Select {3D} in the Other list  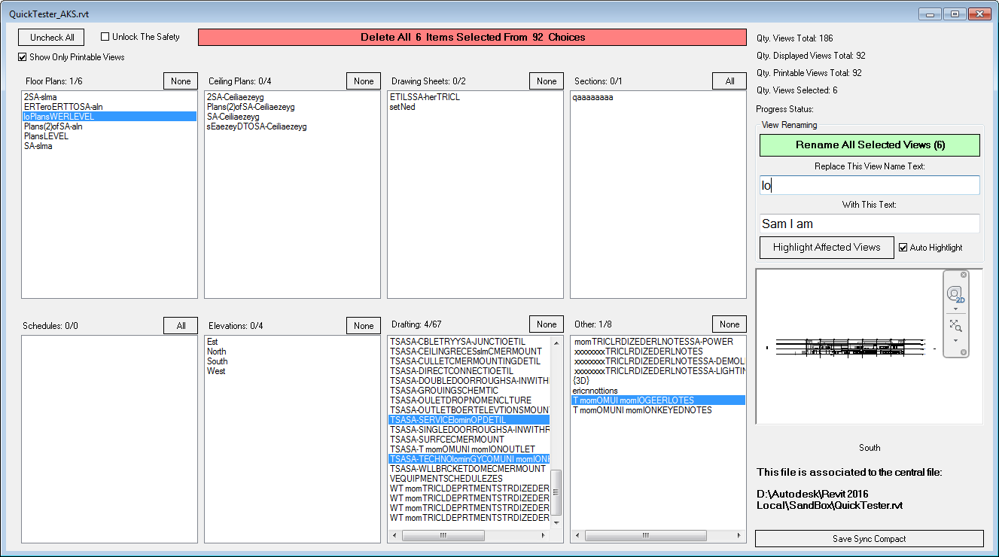[x=581, y=381]
